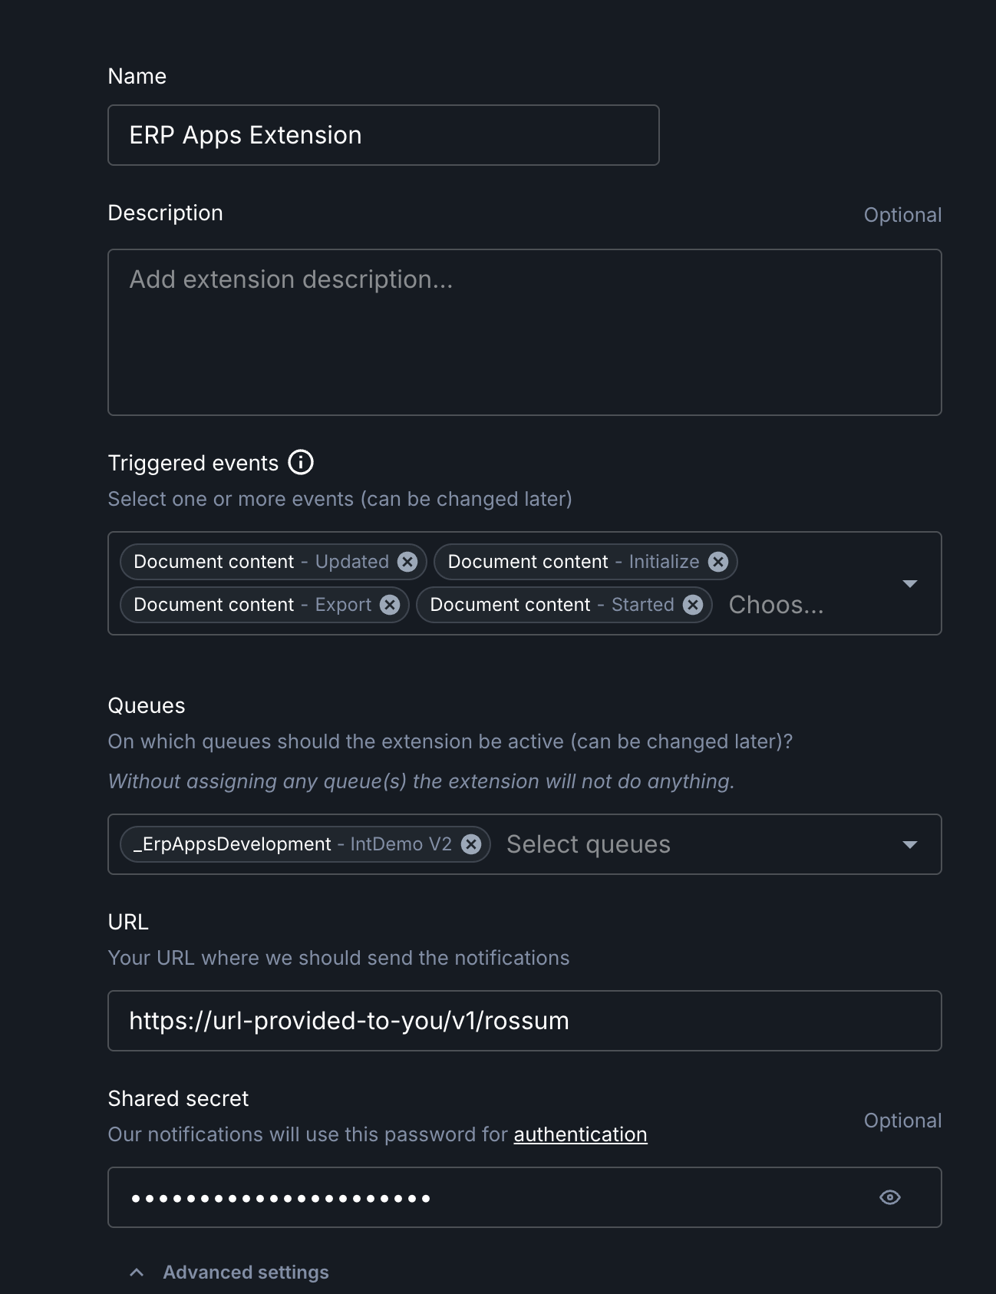Click the info icon beside Triggered events

tap(302, 462)
